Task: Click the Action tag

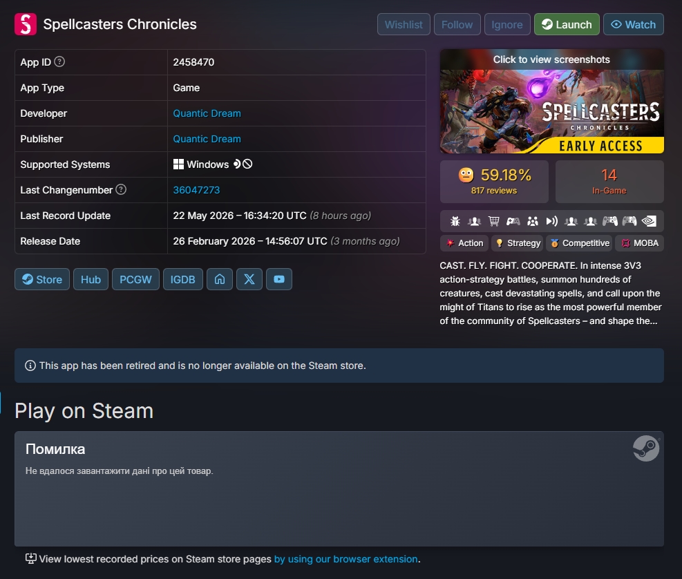Action: pos(464,243)
